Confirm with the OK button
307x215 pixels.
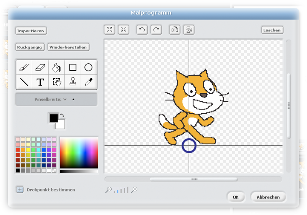236,197
